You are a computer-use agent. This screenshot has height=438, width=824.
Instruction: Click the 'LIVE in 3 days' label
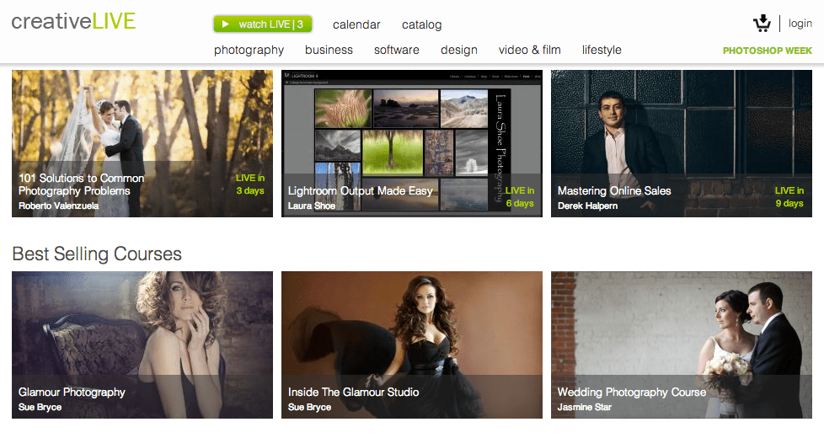click(x=250, y=184)
